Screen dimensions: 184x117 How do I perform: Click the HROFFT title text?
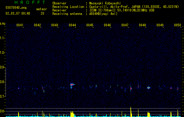[x=30, y=2]
